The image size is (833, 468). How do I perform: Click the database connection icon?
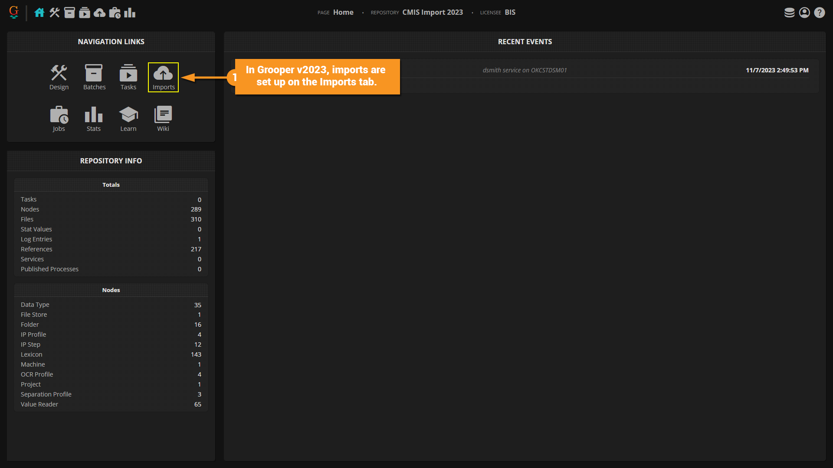coord(789,13)
